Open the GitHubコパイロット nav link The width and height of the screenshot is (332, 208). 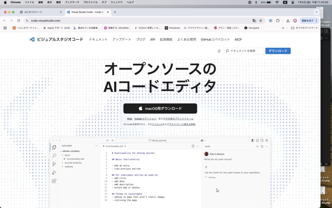coord(215,39)
